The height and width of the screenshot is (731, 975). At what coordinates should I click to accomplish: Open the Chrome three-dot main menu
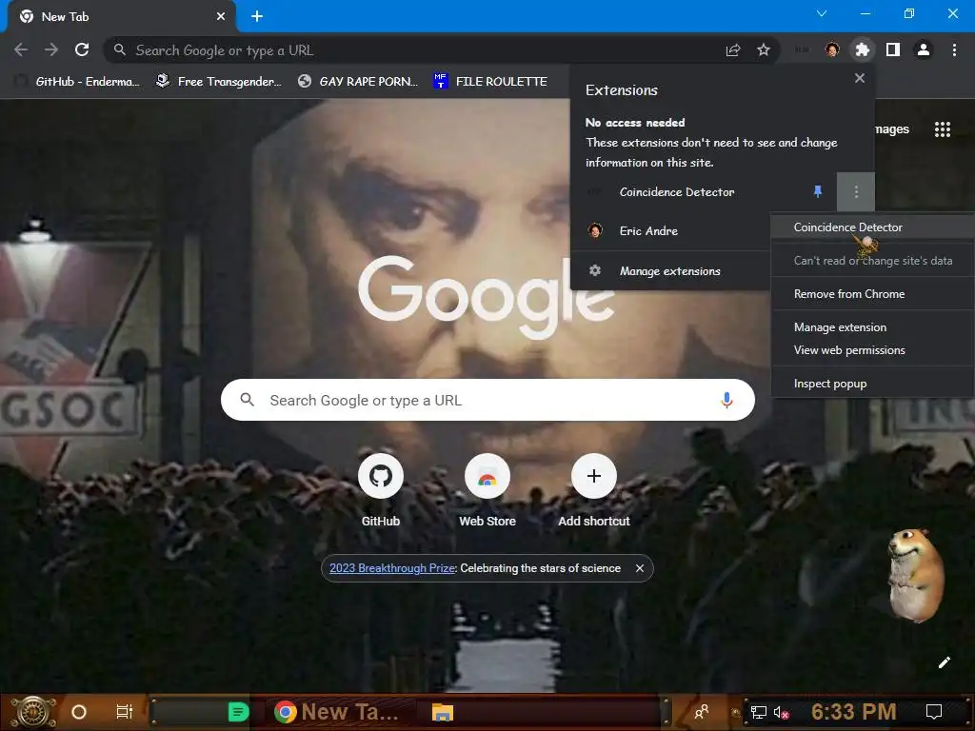pyautogui.click(x=954, y=49)
